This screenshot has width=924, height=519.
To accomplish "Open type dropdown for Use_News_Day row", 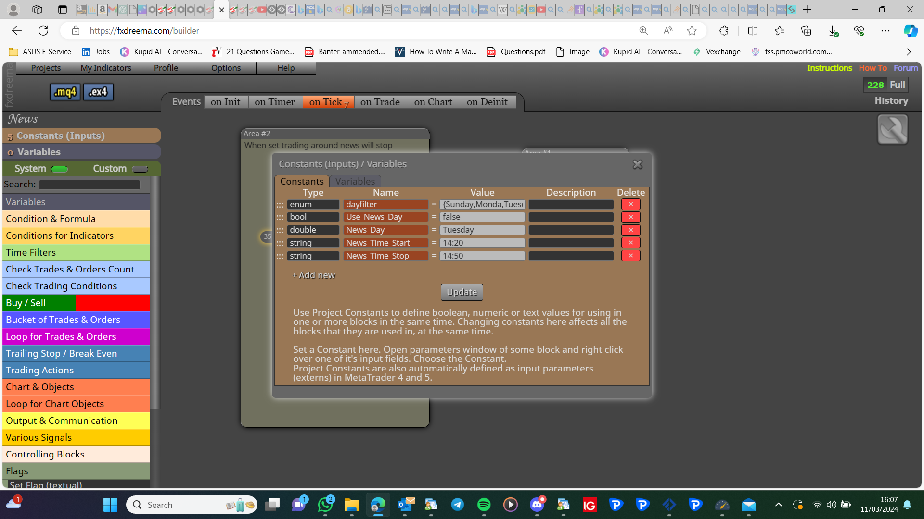I will pos(313,217).
